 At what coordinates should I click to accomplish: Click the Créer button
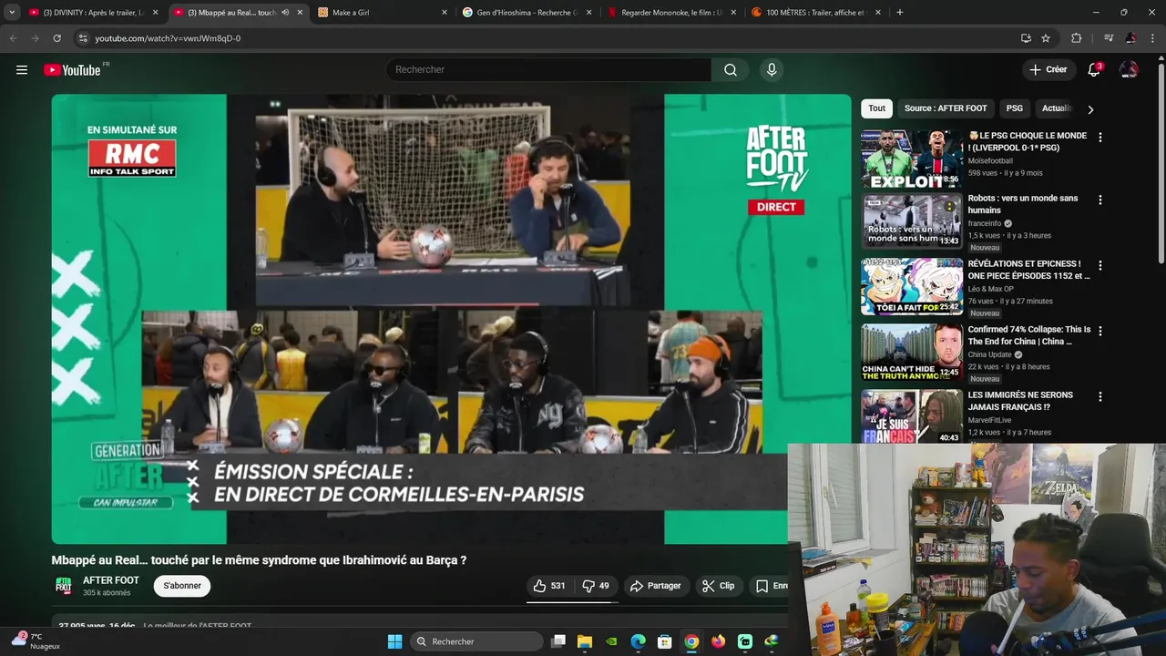pyautogui.click(x=1048, y=70)
